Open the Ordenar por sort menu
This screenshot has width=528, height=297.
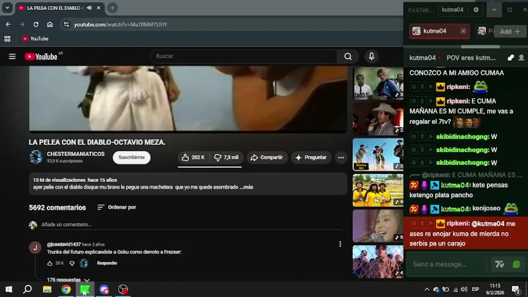(117, 207)
